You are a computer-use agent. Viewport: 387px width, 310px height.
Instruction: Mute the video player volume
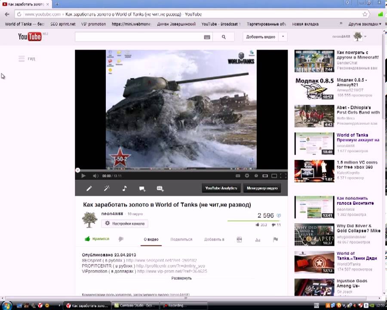pyautogui.click(x=95, y=176)
